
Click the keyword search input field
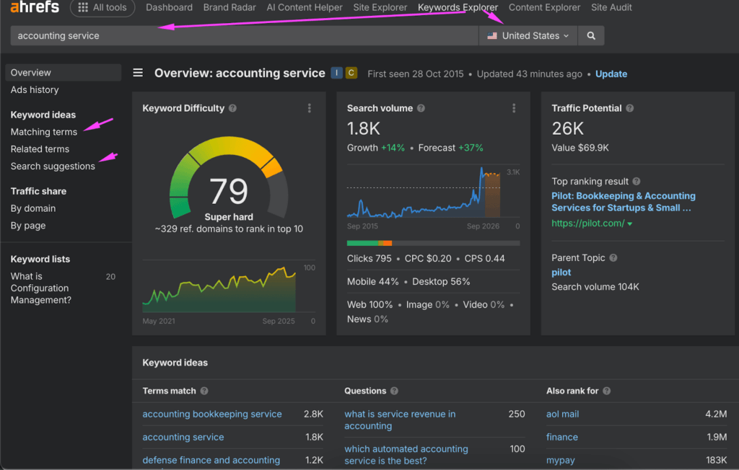point(244,36)
